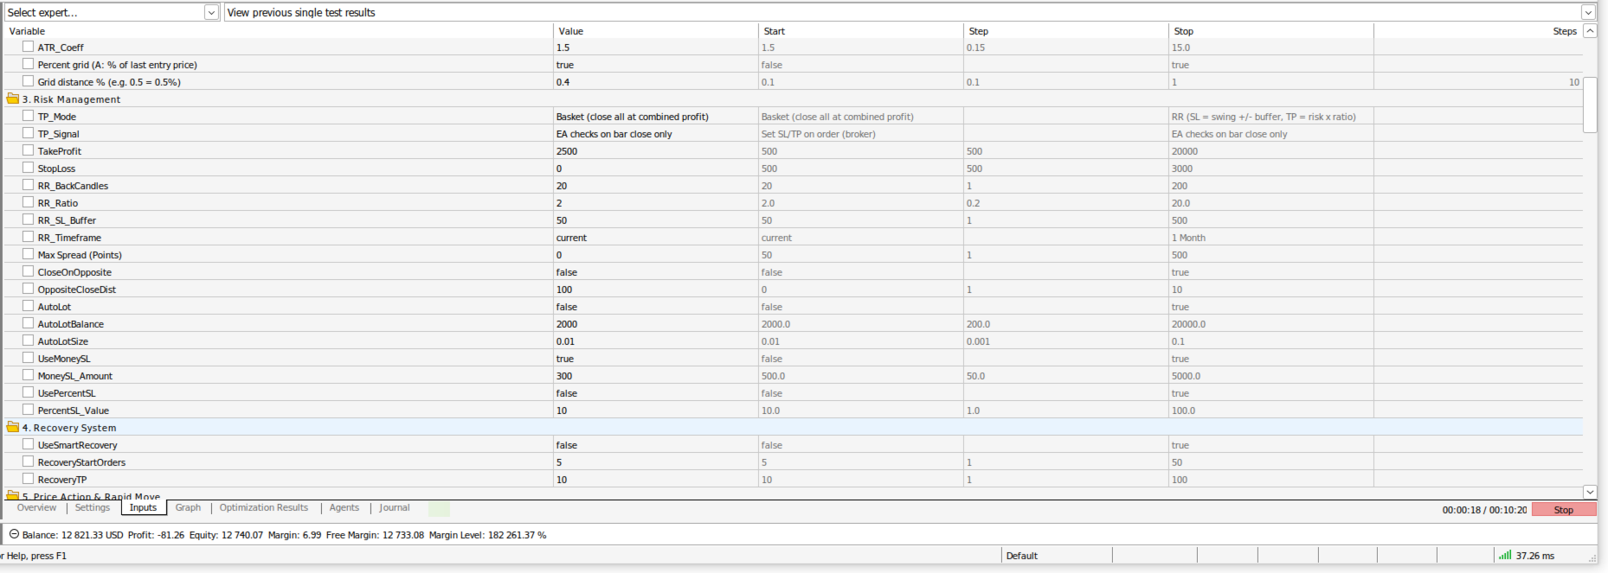Enable the Max Spread (Points) checkbox

click(29, 254)
